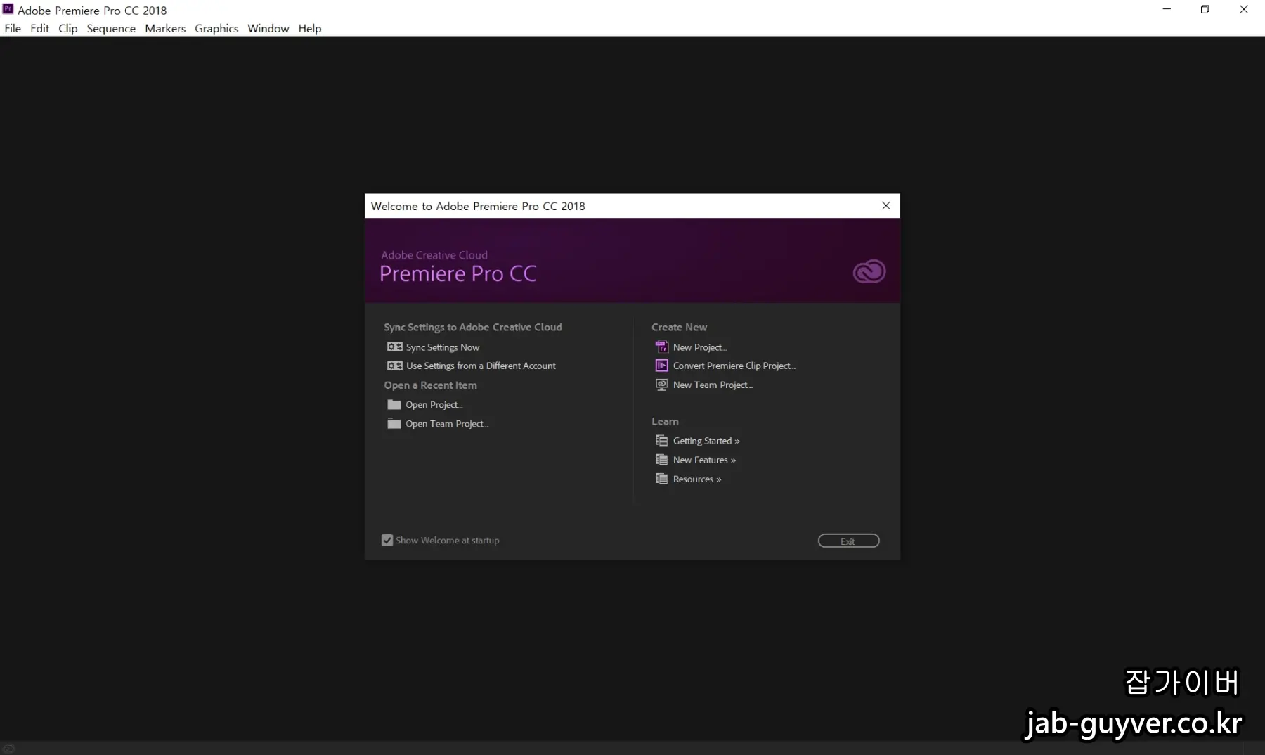Open New Features » link
The width and height of the screenshot is (1265, 755).
coord(704,460)
